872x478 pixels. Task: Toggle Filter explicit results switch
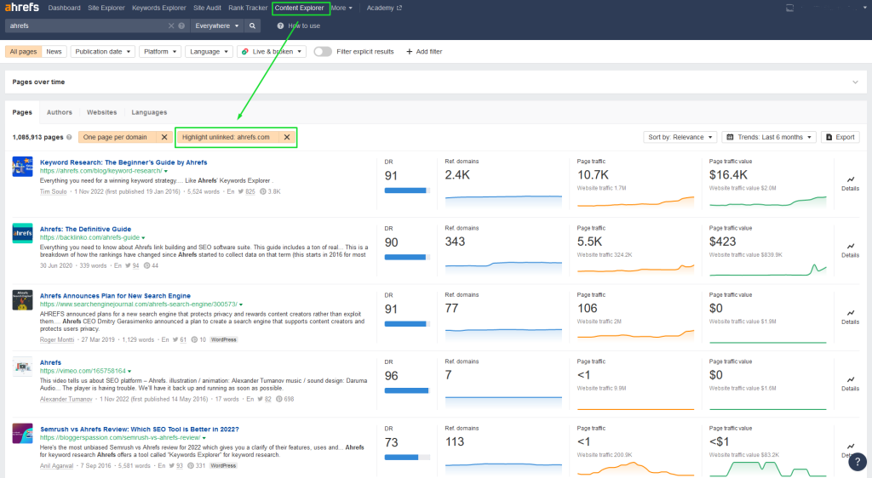(323, 52)
